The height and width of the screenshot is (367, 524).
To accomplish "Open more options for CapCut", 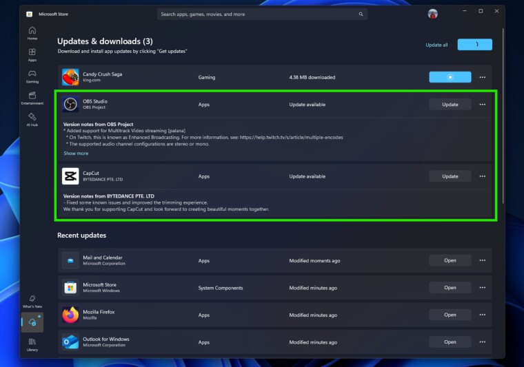I will click(482, 176).
